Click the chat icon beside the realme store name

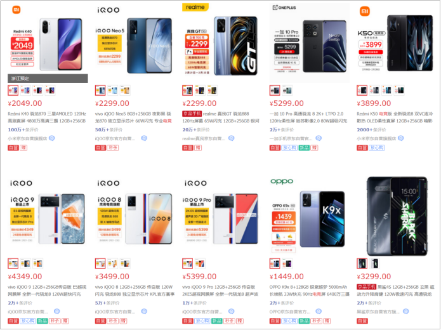pos(231,138)
